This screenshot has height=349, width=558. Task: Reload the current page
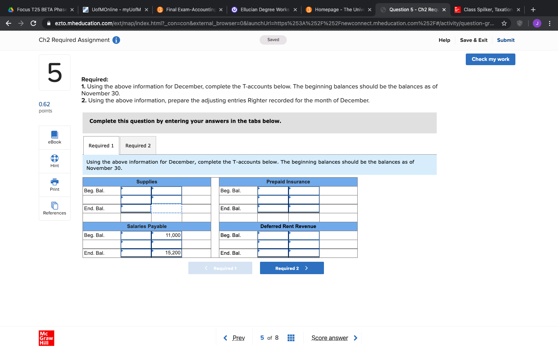pos(33,23)
